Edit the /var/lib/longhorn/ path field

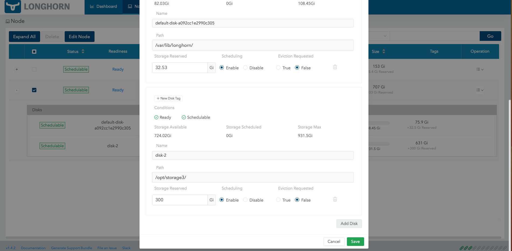[253, 45]
